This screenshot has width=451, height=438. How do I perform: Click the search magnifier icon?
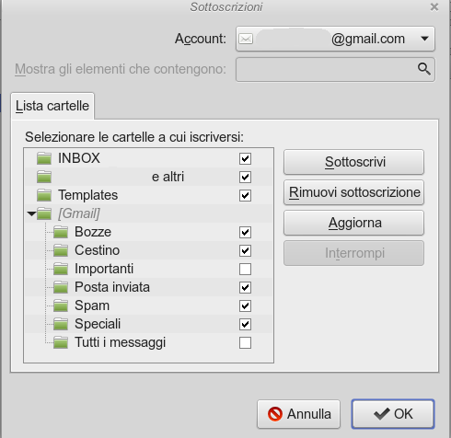click(x=424, y=69)
